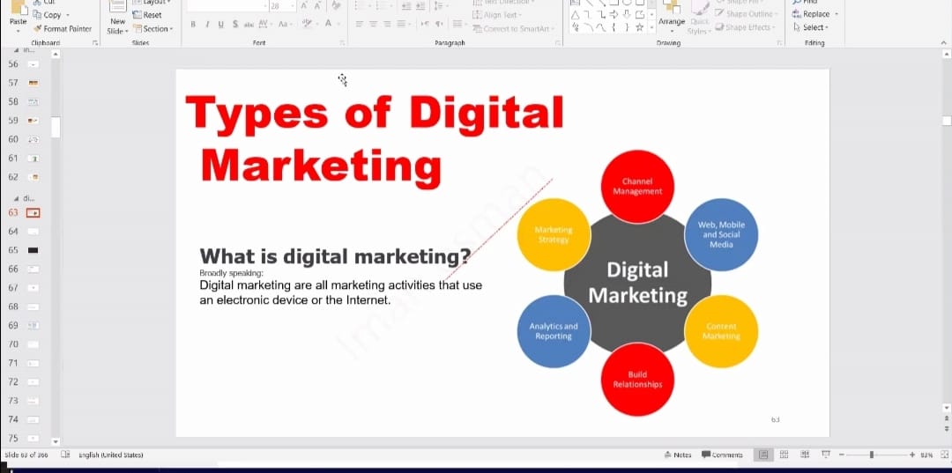This screenshot has height=473, width=952.
Task: Click the Notes button in status bar
Action: (678, 455)
